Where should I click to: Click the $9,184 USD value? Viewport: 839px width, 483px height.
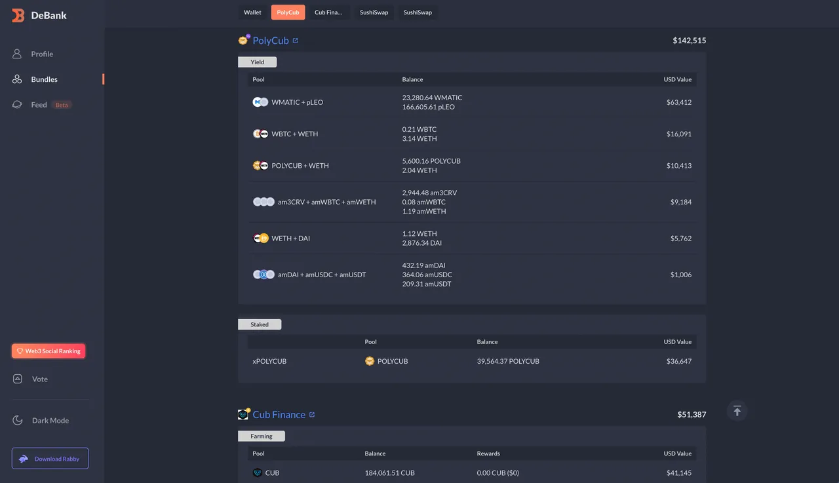point(681,202)
